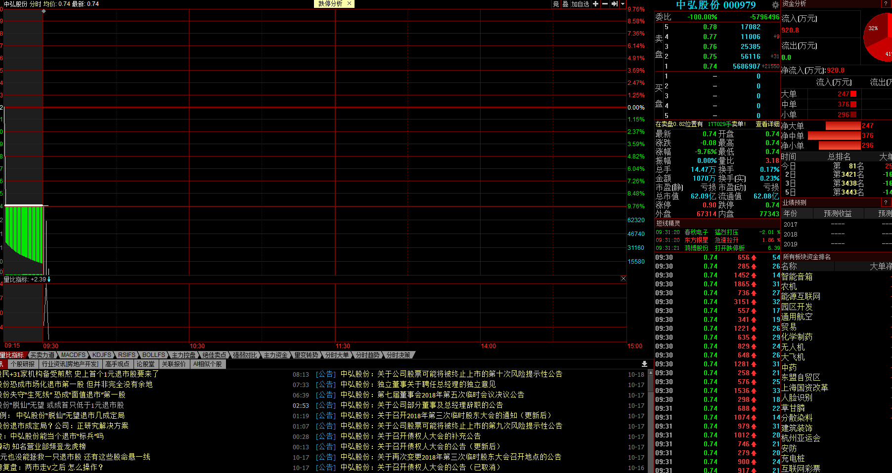Image resolution: width=892 pixels, height=473 pixels.
Task: Click the 叠 overlay toolbar button
Action: tap(565, 4)
